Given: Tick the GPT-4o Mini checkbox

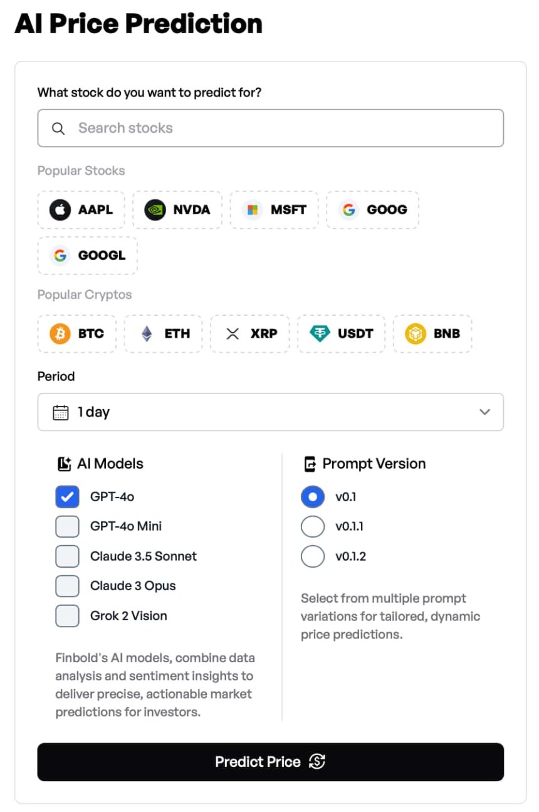Looking at the screenshot, I should tap(67, 526).
